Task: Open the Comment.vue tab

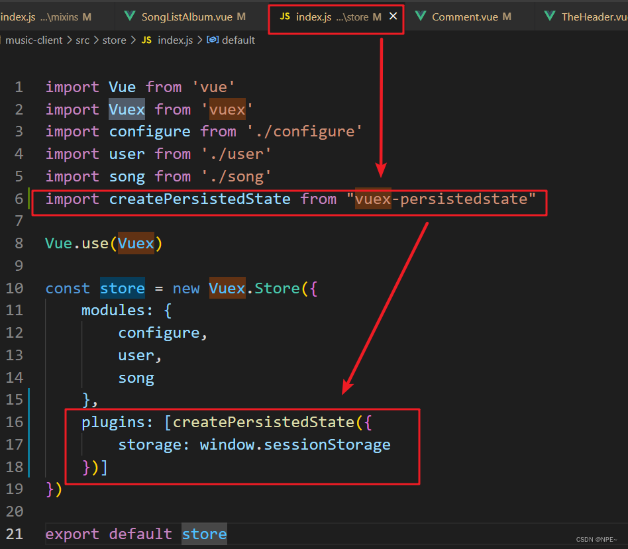Action: [464, 17]
